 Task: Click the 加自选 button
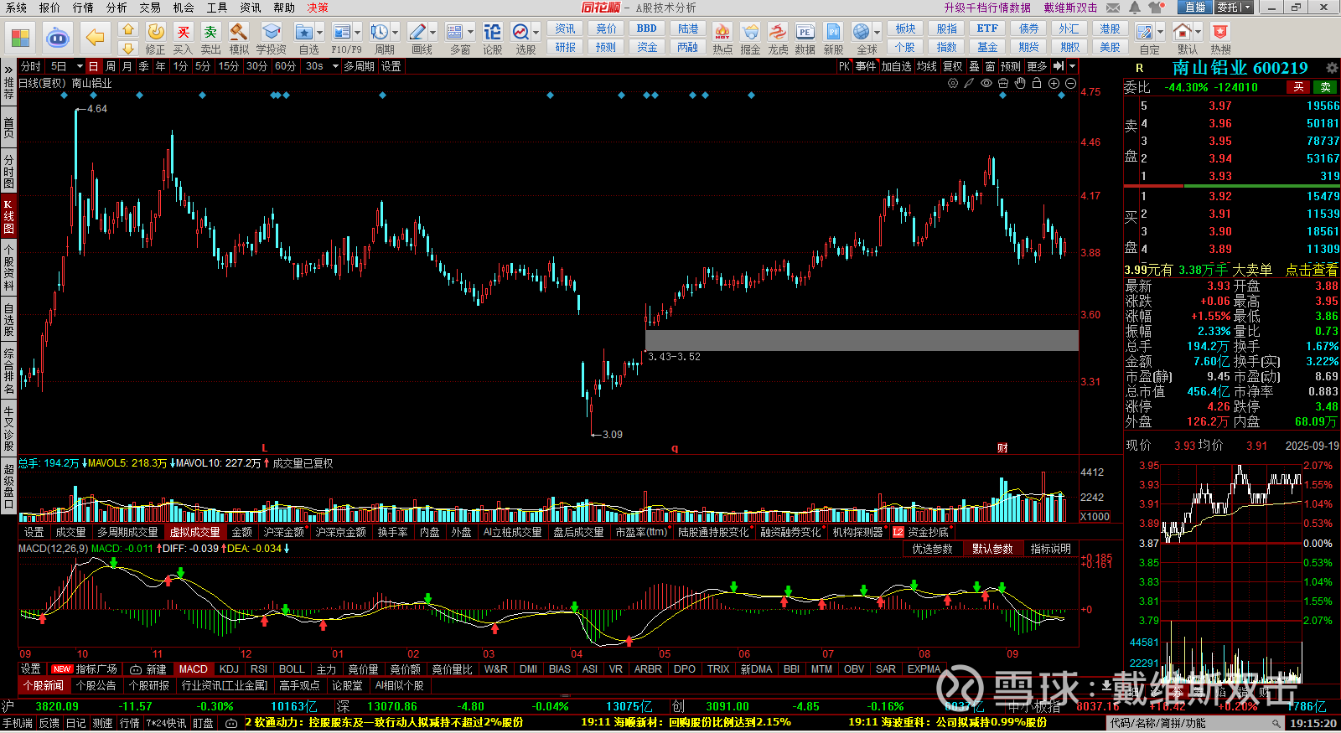tap(896, 66)
